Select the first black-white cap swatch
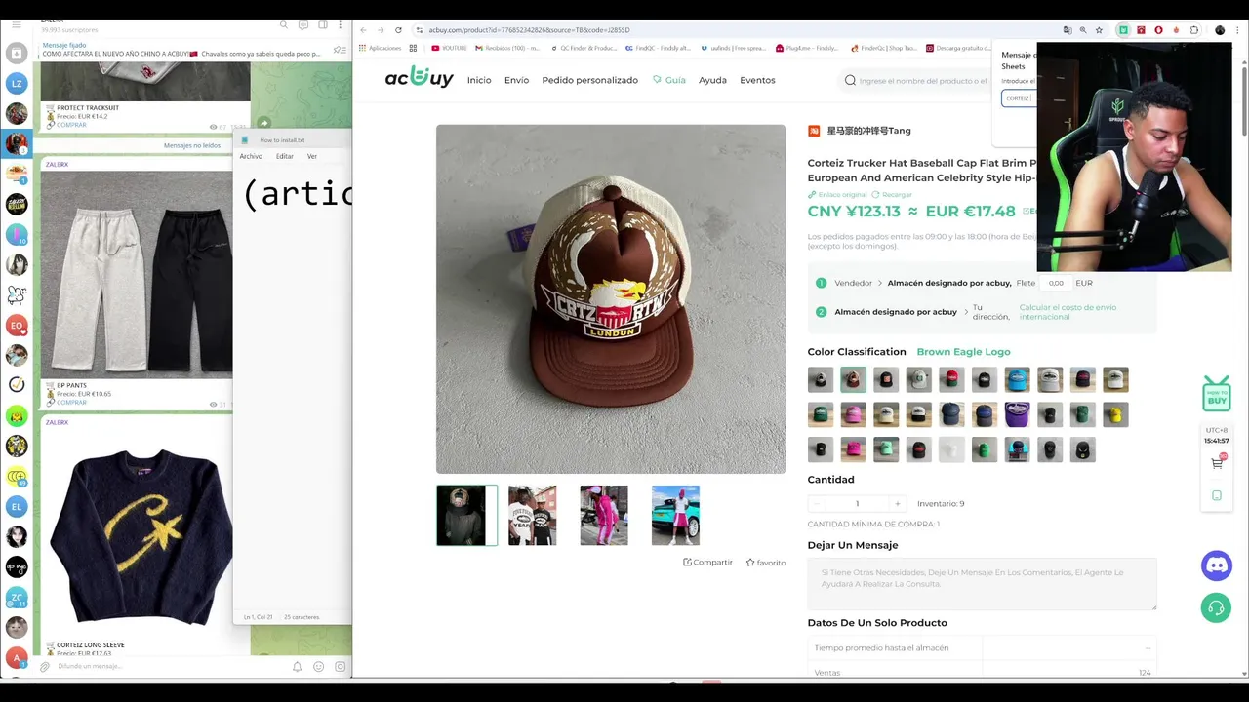Screen dimensions: 1249x702 point(821,379)
